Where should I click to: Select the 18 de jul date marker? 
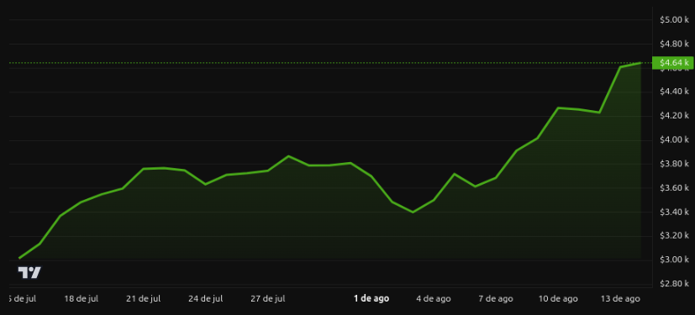82,298
